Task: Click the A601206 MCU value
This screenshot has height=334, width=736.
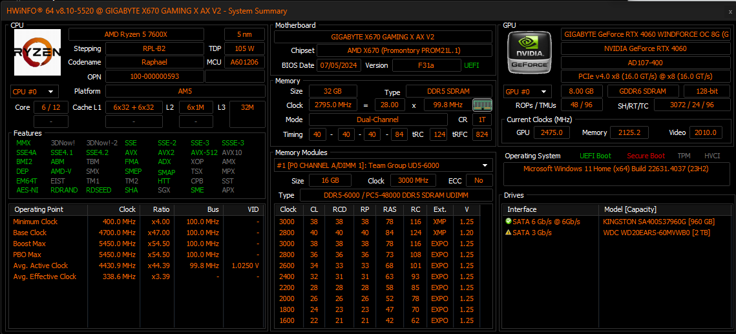Action: [x=244, y=62]
